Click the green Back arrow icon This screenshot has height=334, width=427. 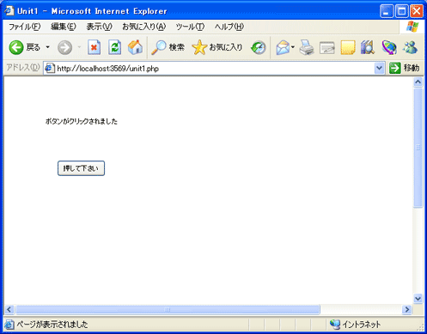point(16,47)
